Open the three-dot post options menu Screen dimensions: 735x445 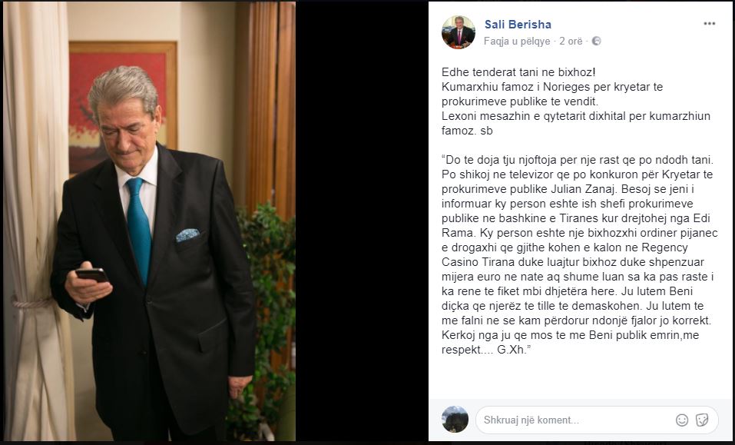(x=709, y=24)
